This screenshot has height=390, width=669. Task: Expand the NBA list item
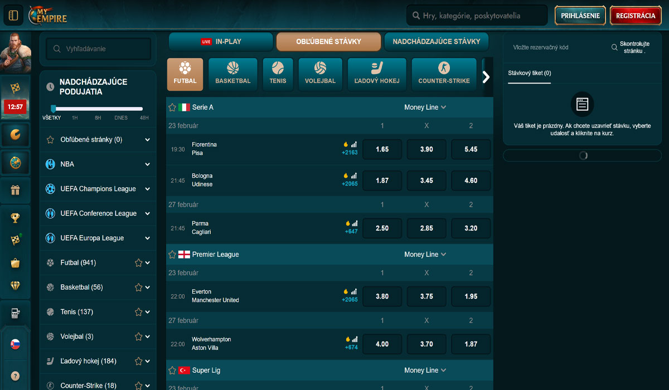(x=147, y=164)
